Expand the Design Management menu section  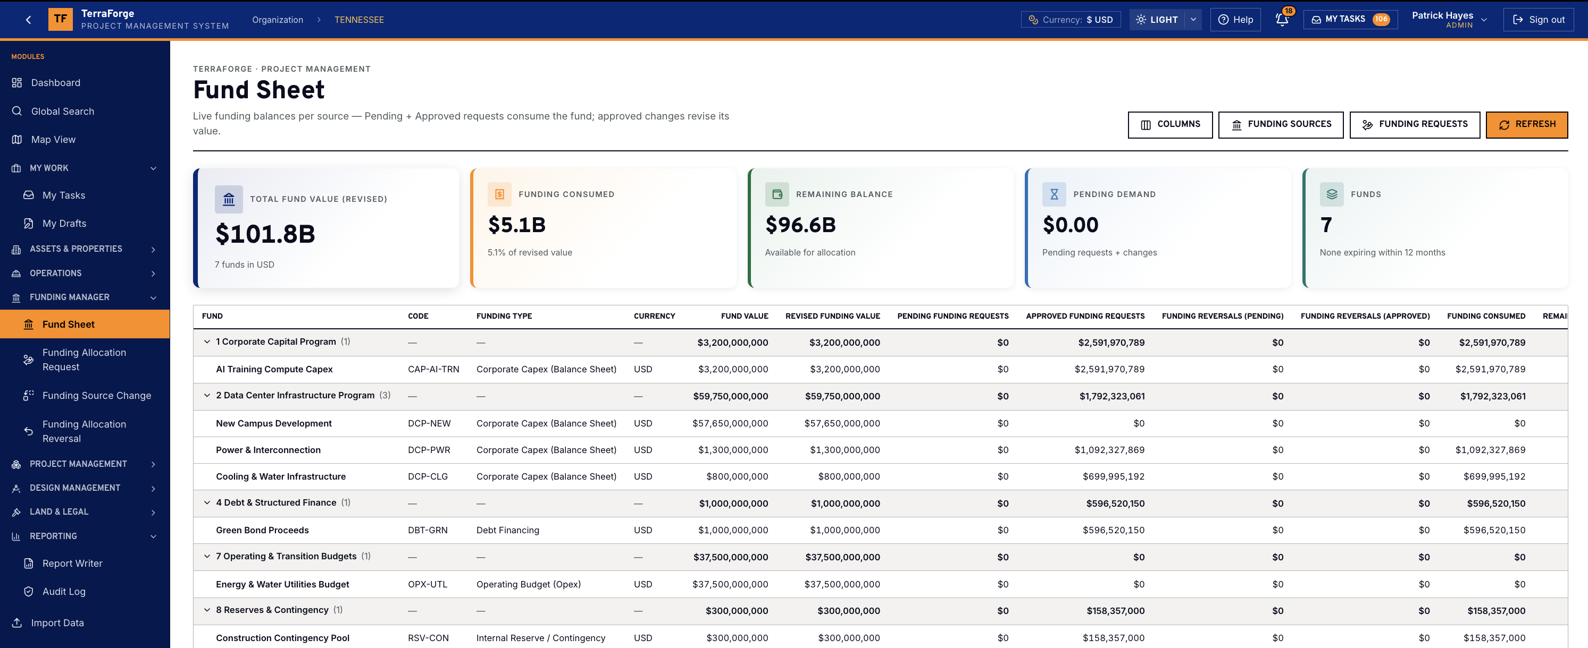click(x=85, y=488)
